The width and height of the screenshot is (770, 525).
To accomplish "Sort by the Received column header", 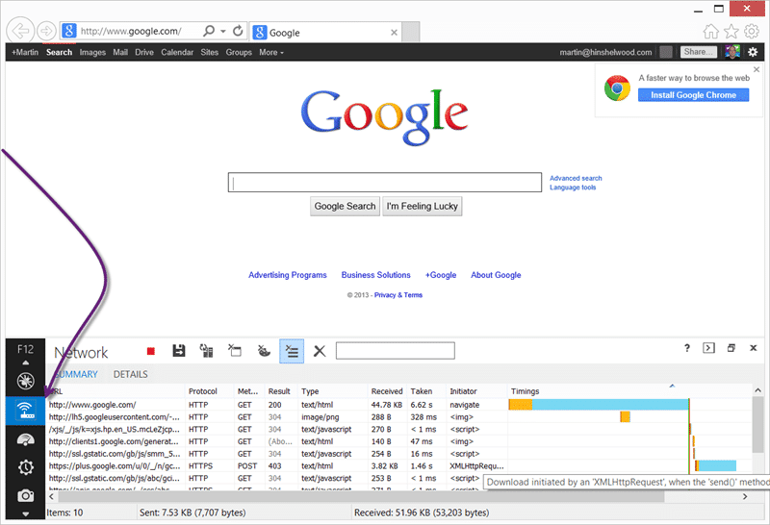I will [387, 391].
